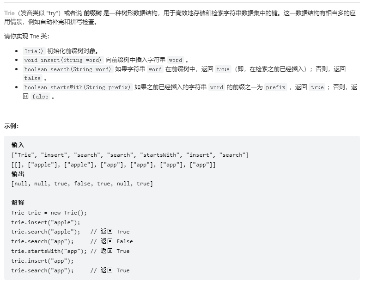365x301 pixels.
Task: Click the arguments array line with "apple"
Action: click(x=113, y=165)
